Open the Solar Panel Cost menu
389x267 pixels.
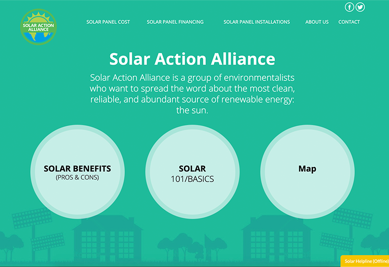(108, 22)
